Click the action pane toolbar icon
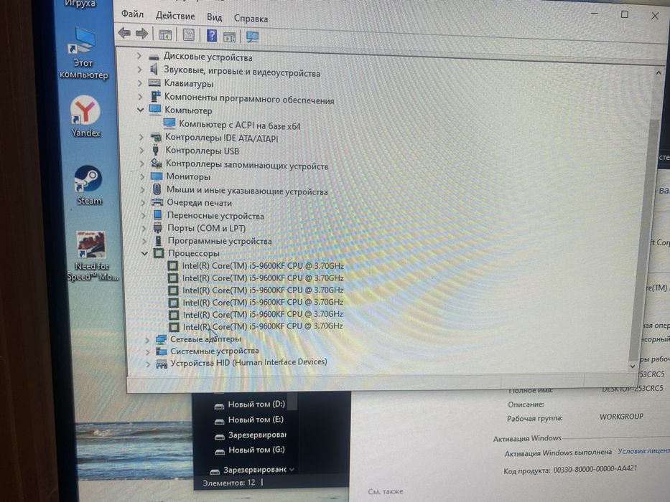This screenshot has width=670, height=502. [x=230, y=37]
